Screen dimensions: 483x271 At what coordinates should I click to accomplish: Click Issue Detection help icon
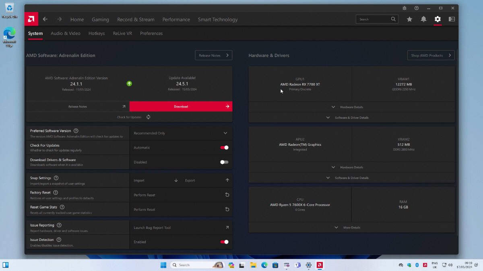point(59,240)
